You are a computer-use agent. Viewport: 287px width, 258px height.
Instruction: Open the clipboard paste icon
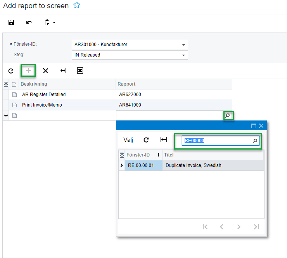point(47,22)
